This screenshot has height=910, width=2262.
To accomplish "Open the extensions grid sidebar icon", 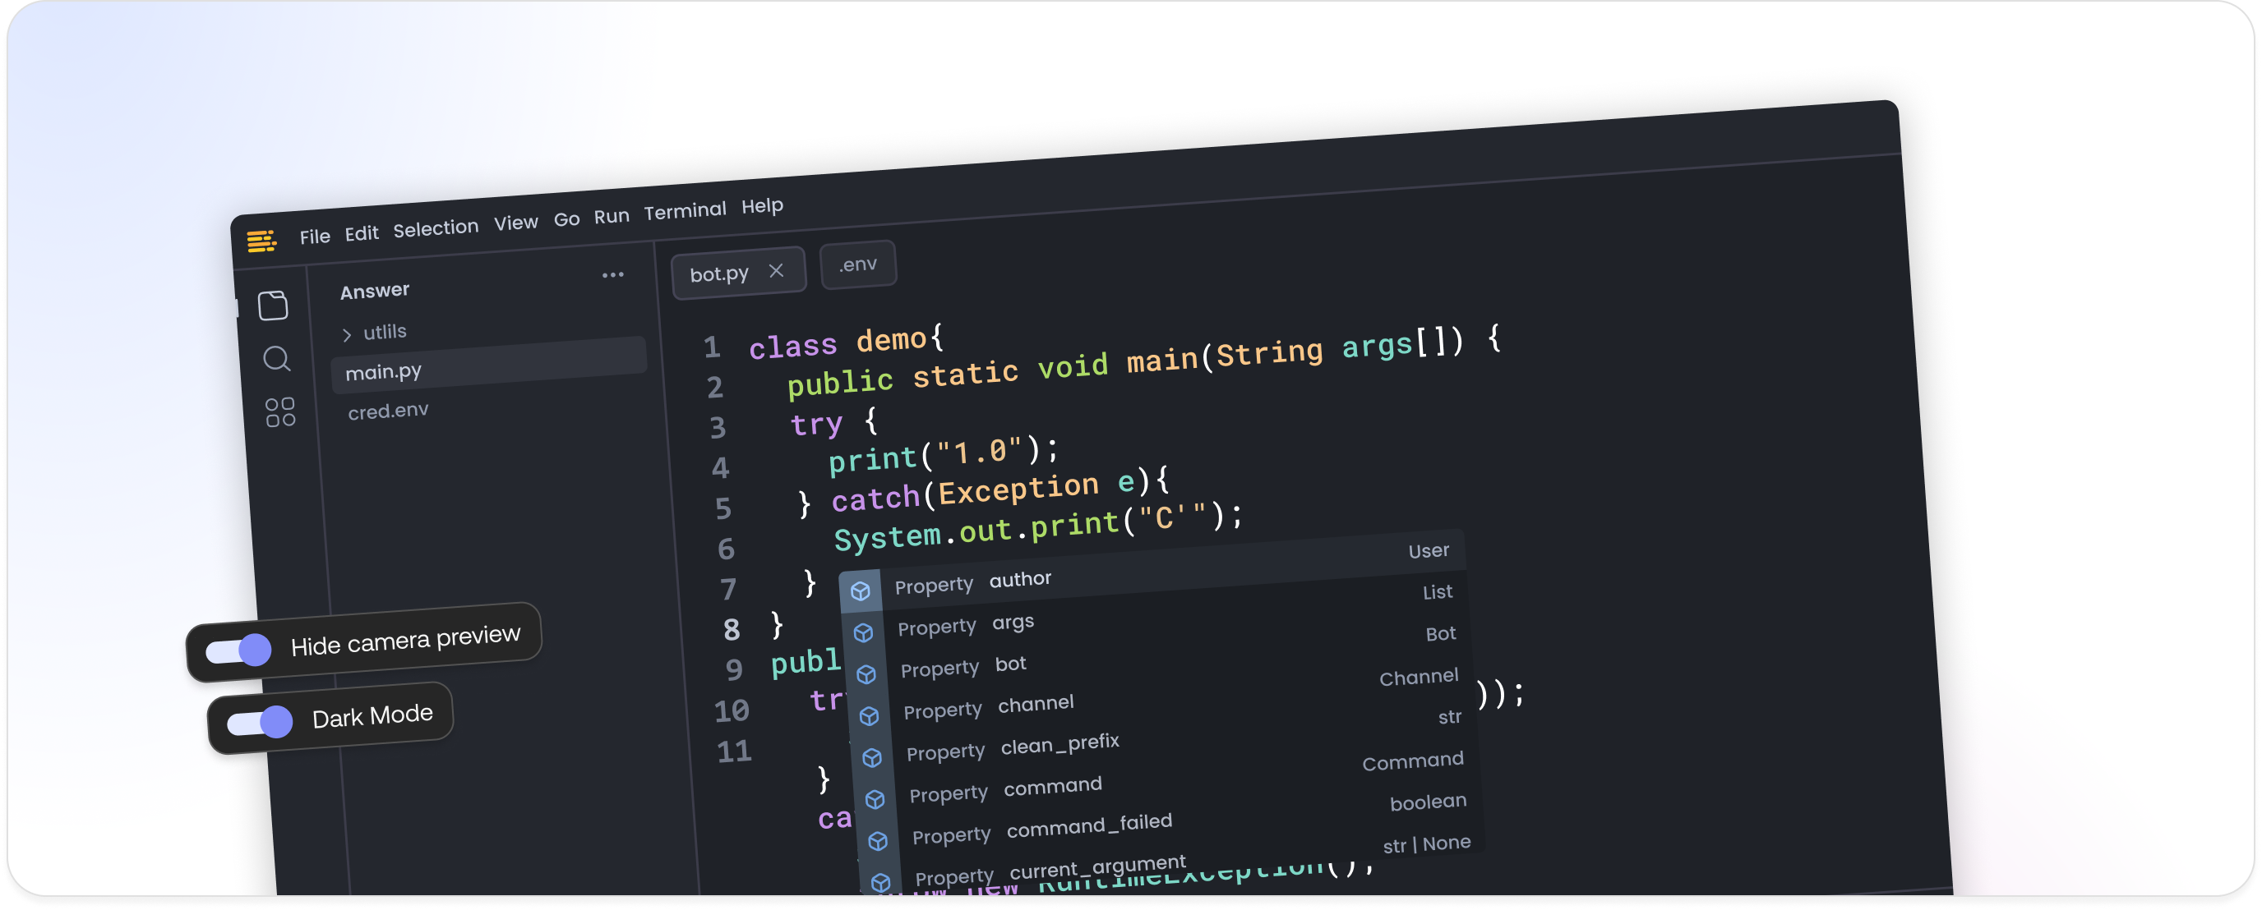I will [280, 412].
